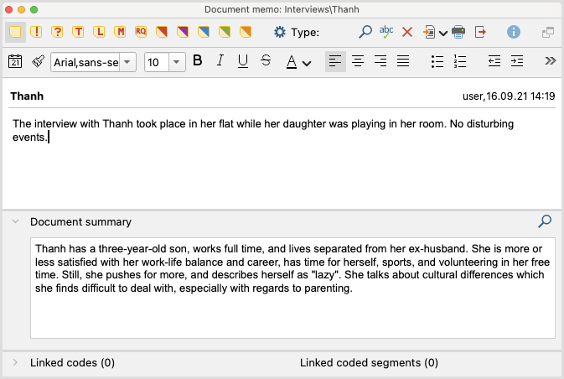The width and height of the screenshot is (564, 379).
Task: Click the spell check icon
Action: click(x=386, y=32)
